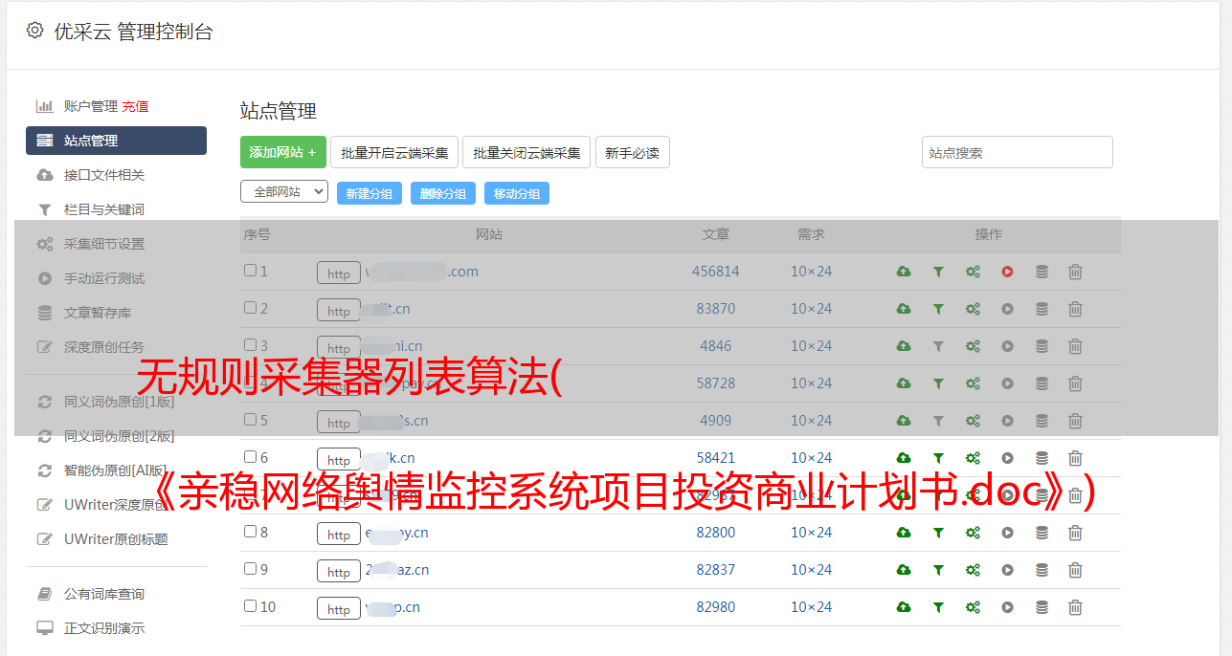The image size is (1232, 656).
Task: Click the green 添加网站 + button
Action: (283, 152)
